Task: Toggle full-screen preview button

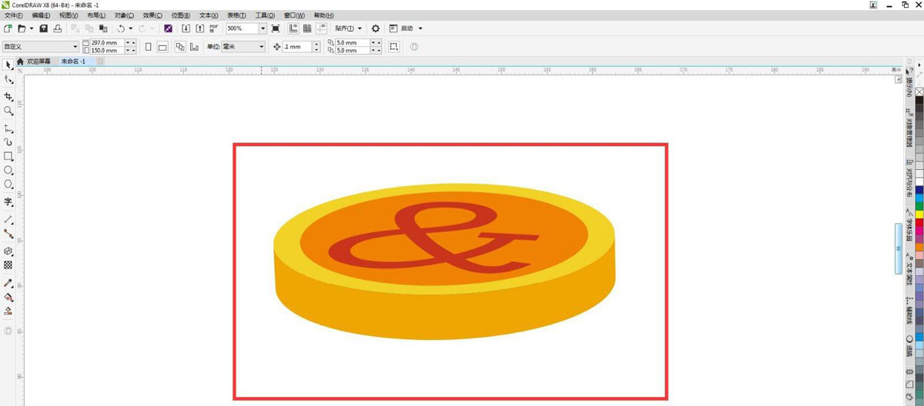Action: click(276, 28)
